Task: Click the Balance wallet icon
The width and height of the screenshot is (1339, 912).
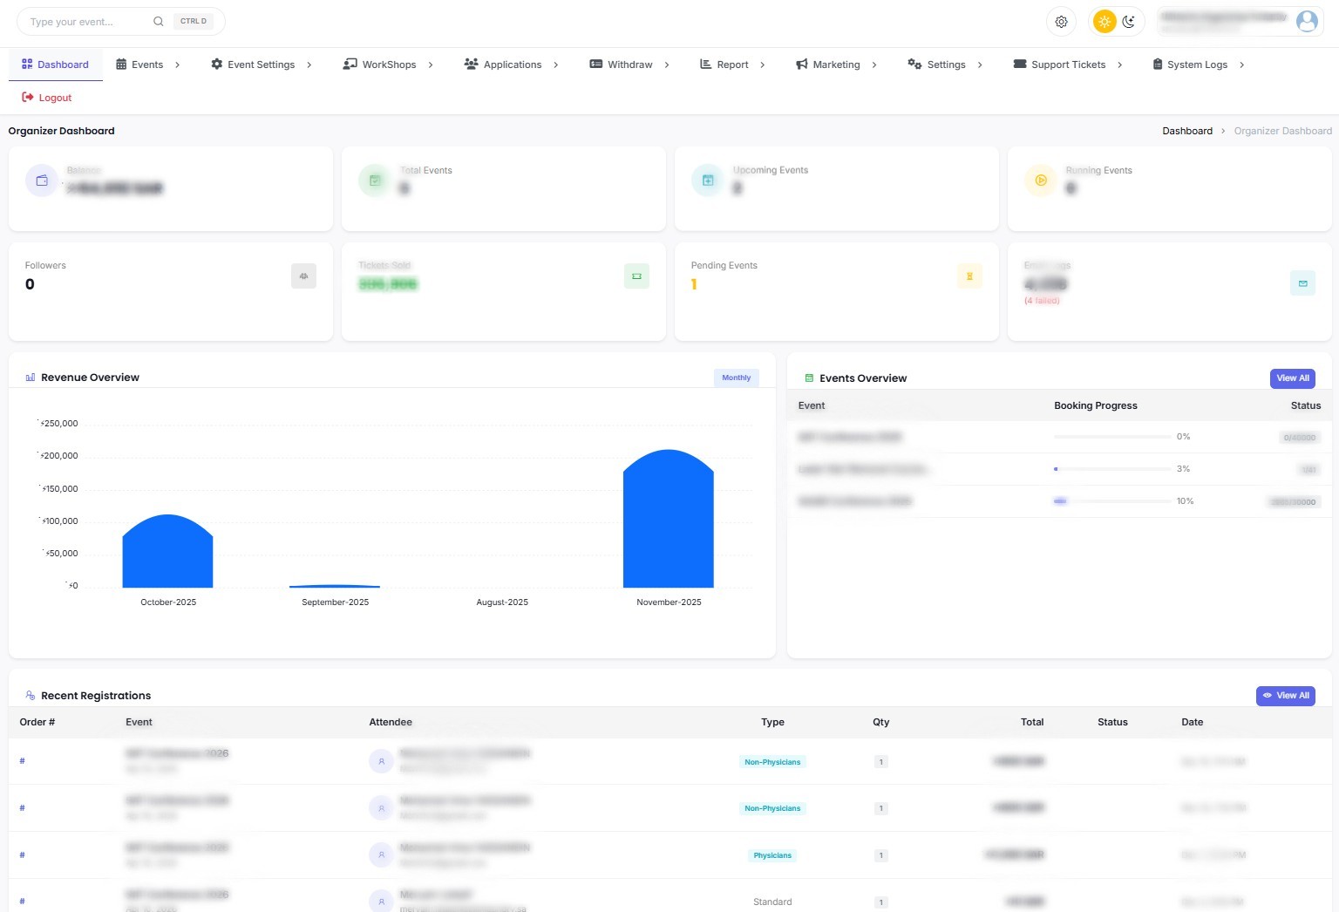Action: [42, 180]
